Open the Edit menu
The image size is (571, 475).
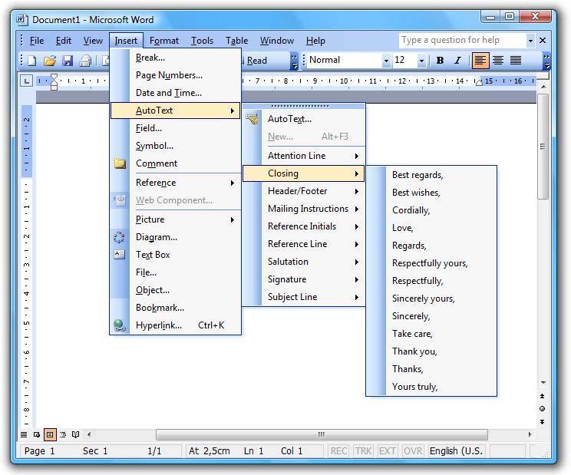pyautogui.click(x=64, y=41)
